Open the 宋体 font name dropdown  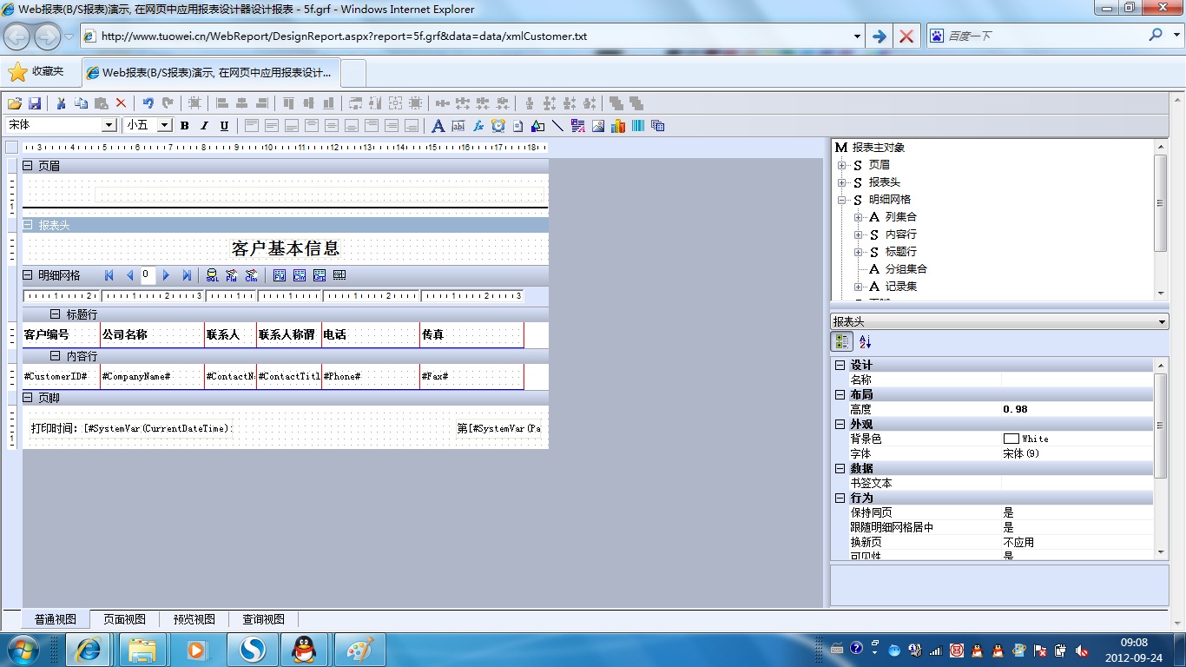pos(109,125)
